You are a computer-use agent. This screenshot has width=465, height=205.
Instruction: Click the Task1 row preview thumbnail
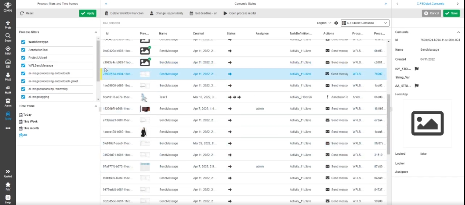click(144, 97)
